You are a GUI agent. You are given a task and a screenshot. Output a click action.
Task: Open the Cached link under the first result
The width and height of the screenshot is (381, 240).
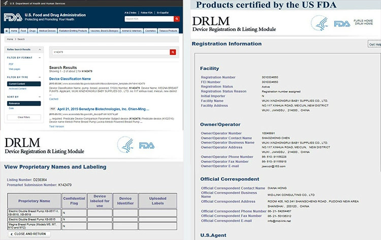click(54, 99)
